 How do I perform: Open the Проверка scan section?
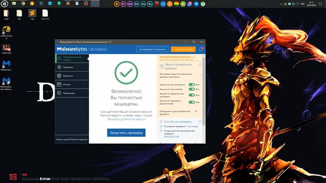[72, 67]
